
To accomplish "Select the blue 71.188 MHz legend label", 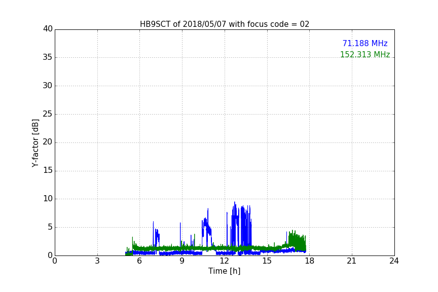I will tap(365, 43).
